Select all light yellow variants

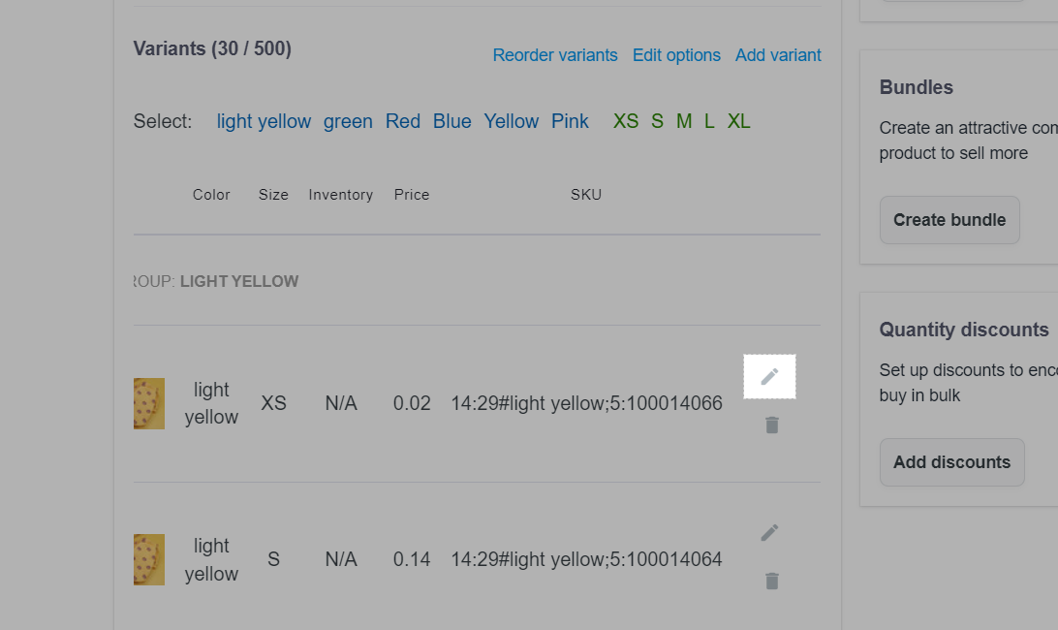click(x=264, y=121)
